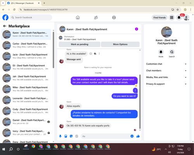Open the purple conversation information icon

click(137, 29)
